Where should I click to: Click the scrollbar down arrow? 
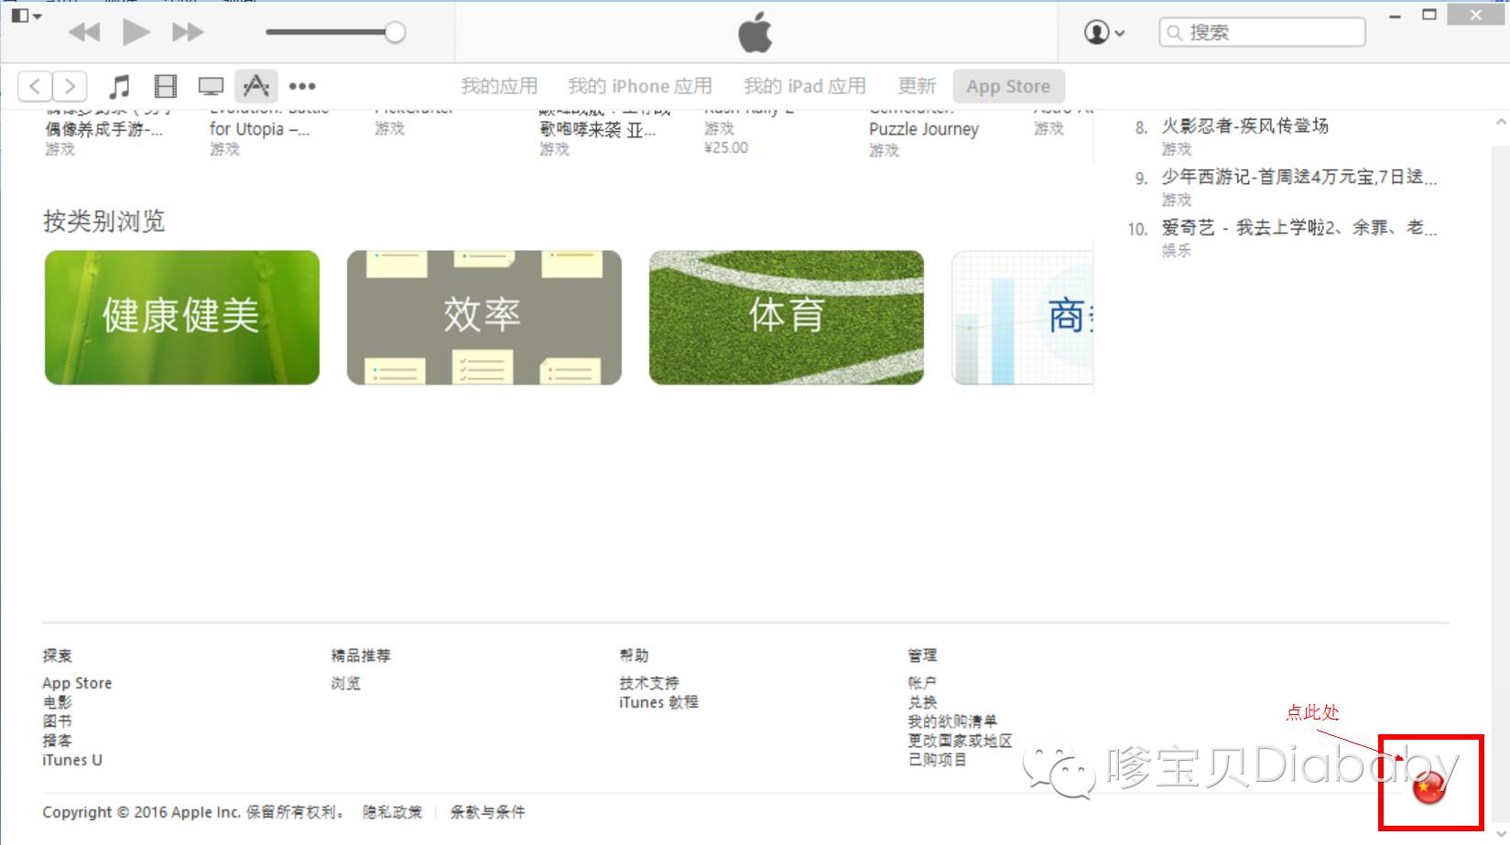[1501, 834]
